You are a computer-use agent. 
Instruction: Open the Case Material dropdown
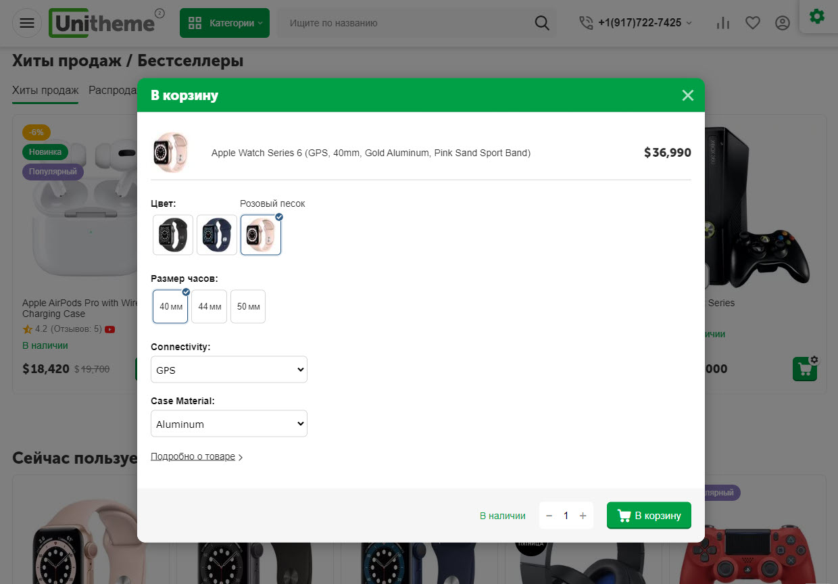[x=229, y=424]
